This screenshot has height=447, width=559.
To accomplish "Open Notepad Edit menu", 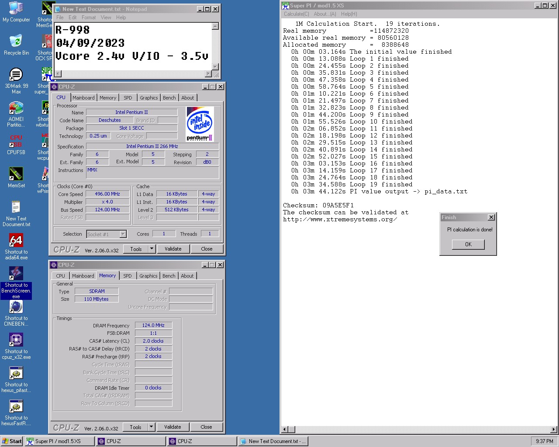I will click(72, 17).
